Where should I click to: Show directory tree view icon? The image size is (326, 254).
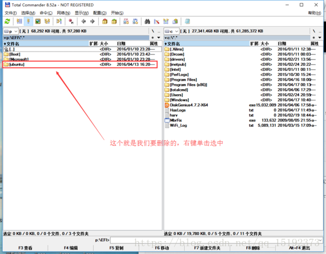pyautogui.click(x=47, y=21)
